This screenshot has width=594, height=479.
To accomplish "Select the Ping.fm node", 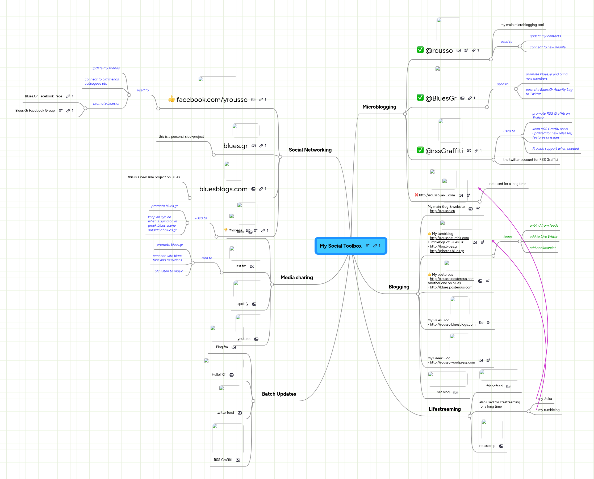I will coord(222,347).
